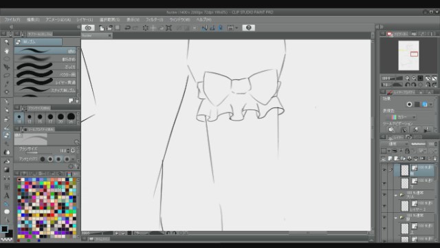Select the レイヤー貫通 eraser sub tool

(x=45, y=83)
